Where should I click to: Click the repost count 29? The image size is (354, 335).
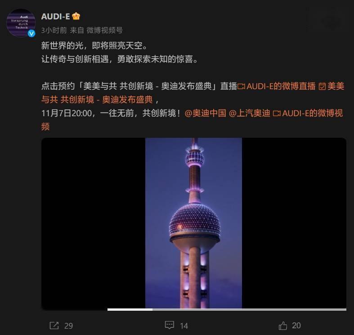pyautogui.click(x=69, y=326)
